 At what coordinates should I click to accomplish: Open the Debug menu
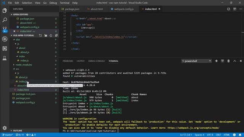click(53, 3)
